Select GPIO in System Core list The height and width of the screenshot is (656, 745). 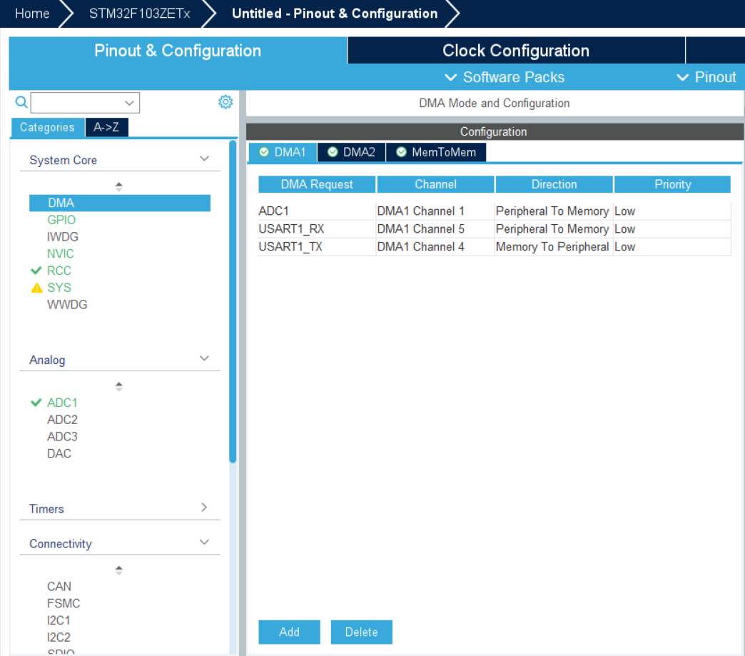pyautogui.click(x=61, y=220)
